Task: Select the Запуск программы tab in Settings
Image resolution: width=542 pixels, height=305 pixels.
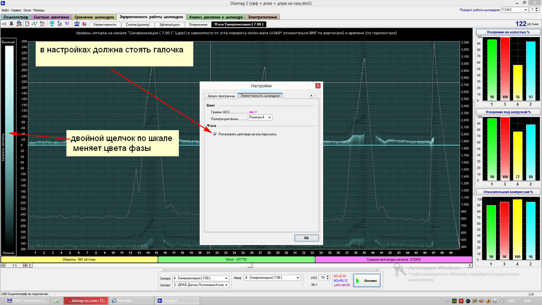Action: point(221,96)
